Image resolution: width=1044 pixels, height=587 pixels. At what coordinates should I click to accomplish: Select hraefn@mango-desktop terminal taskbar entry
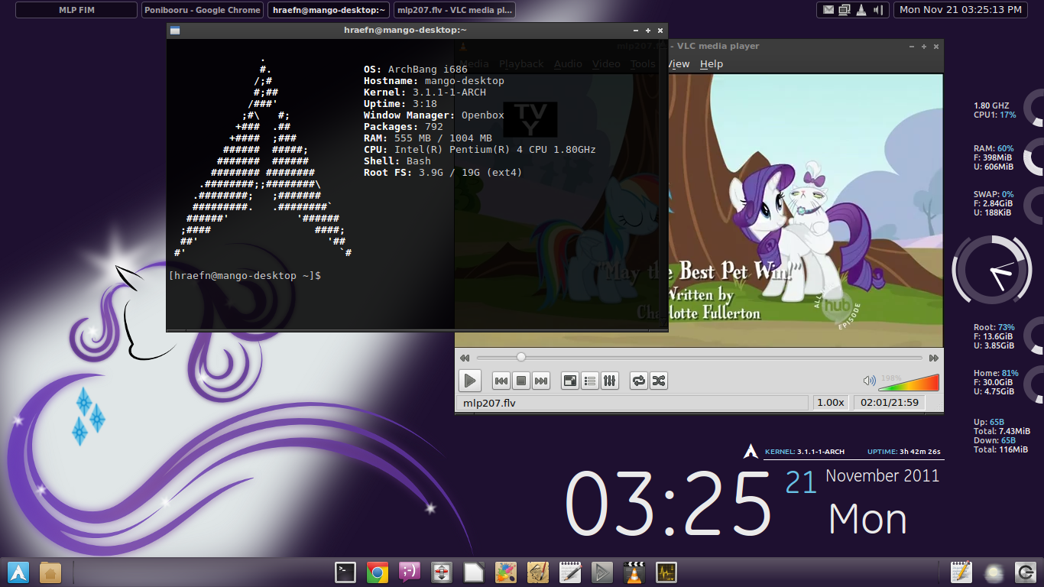329,10
